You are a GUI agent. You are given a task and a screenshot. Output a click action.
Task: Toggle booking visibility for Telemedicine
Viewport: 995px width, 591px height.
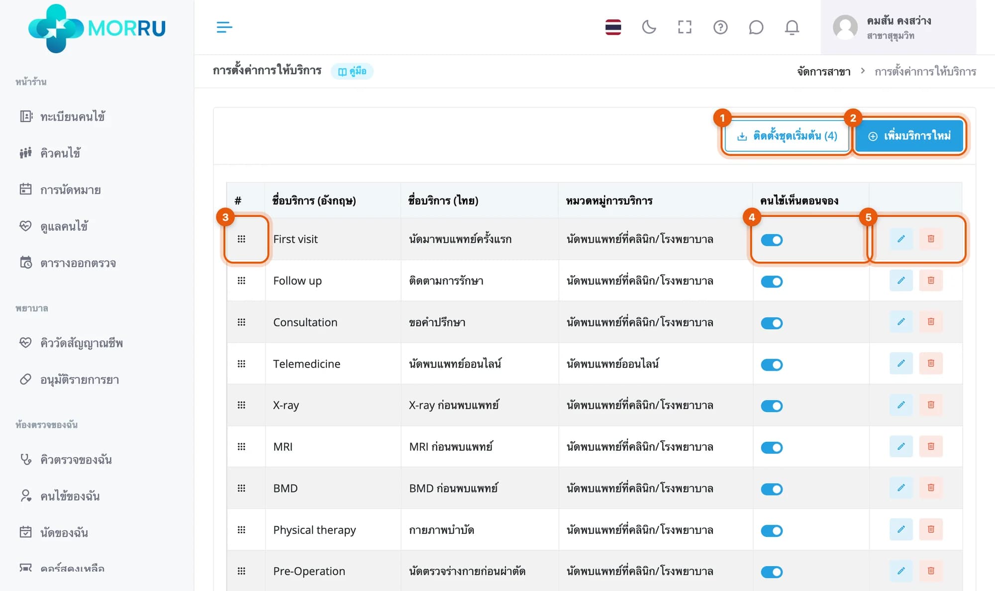772,365
